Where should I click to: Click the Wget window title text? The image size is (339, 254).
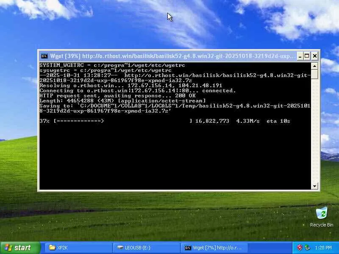click(172, 56)
